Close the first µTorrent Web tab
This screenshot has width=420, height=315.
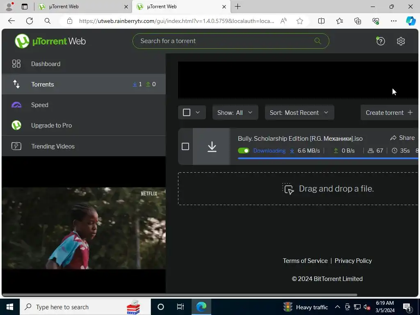(x=126, y=7)
